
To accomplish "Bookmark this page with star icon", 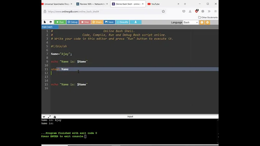I will point(163,11).
